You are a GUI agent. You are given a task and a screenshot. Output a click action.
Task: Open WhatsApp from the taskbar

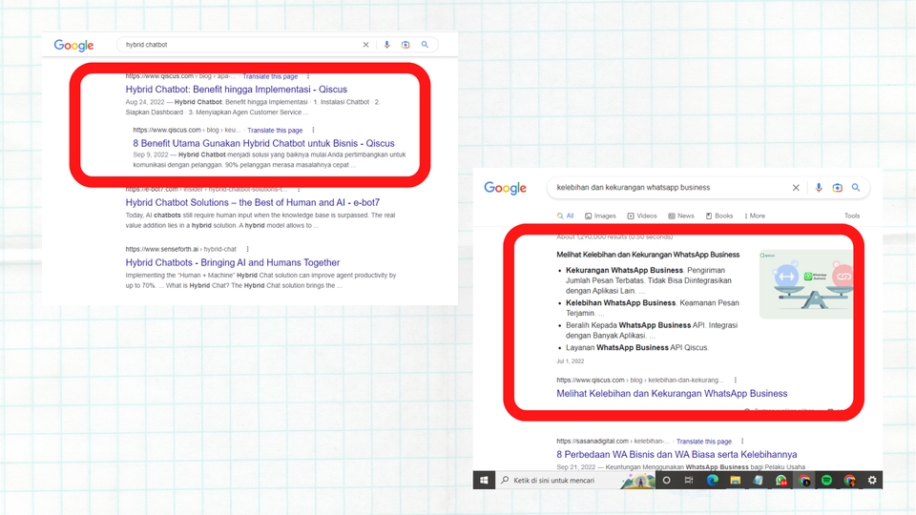(x=781, y=480)
